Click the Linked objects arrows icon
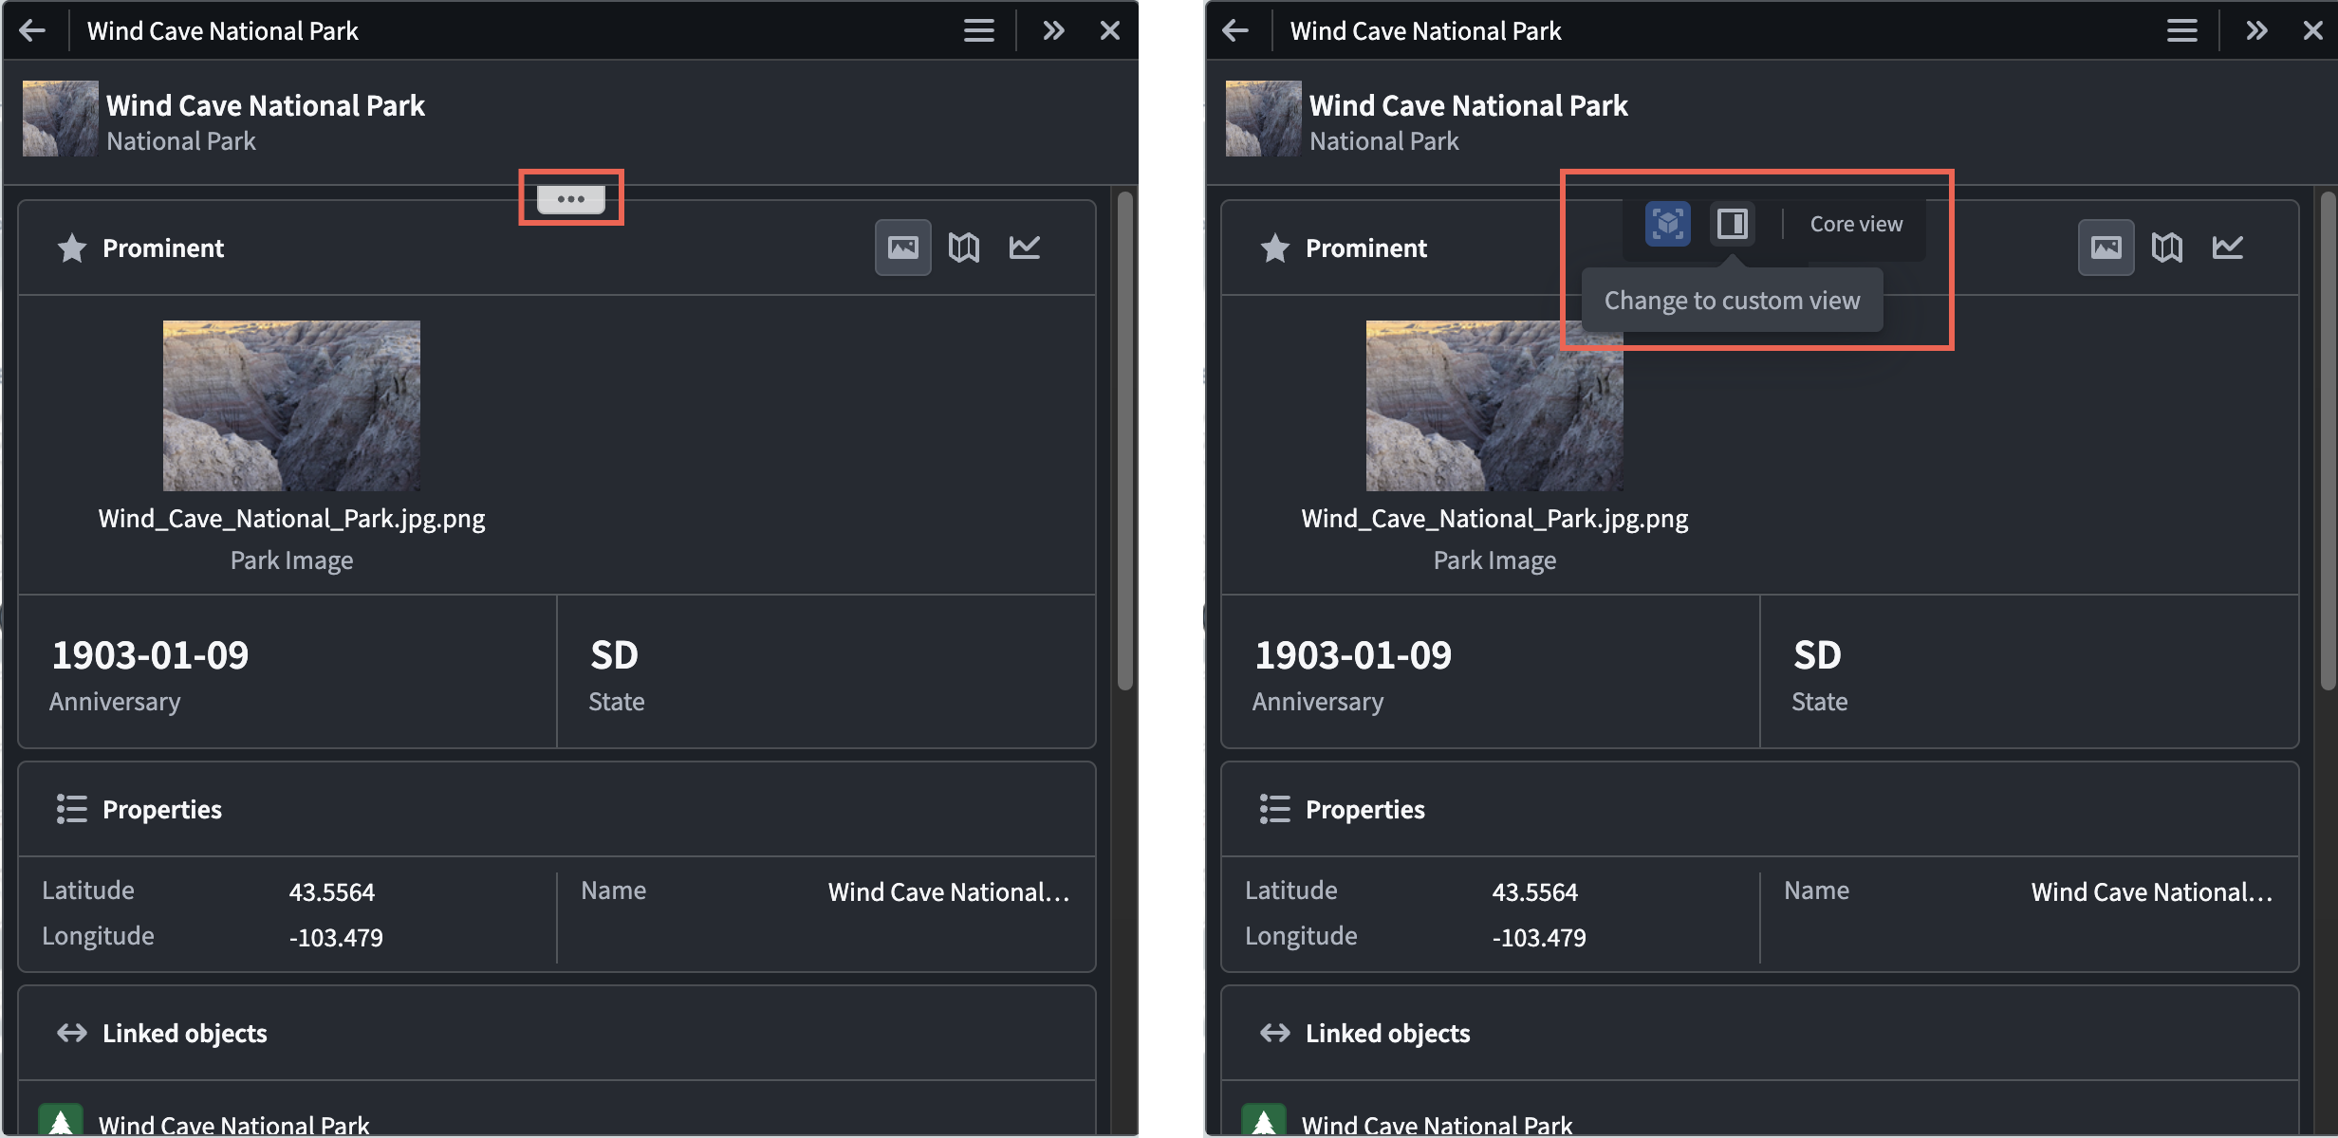The width and height of the screenshot is (2338, 1138). click(70, 1033)
